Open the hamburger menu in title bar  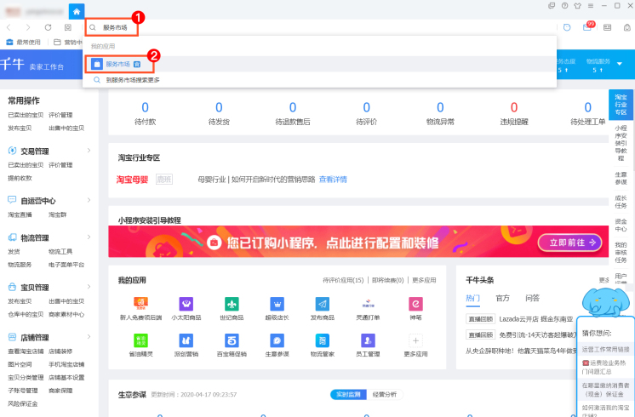591,6
